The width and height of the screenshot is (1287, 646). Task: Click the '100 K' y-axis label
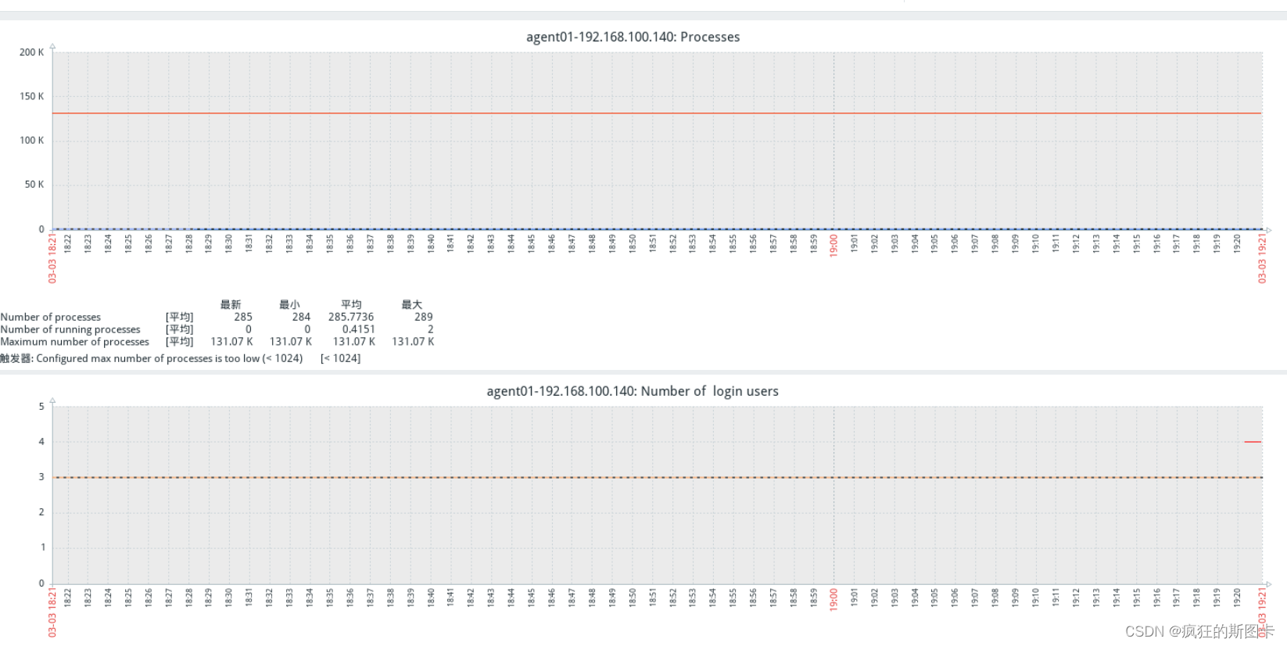32,140
